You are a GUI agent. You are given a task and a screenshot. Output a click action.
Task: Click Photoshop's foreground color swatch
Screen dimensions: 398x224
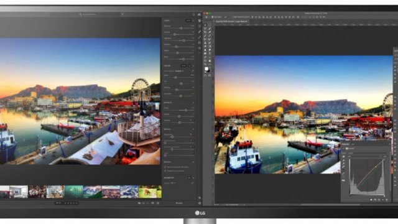pos(206,68)
